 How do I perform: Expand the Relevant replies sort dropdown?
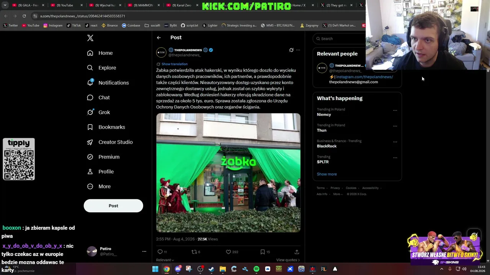click(165, 260)
